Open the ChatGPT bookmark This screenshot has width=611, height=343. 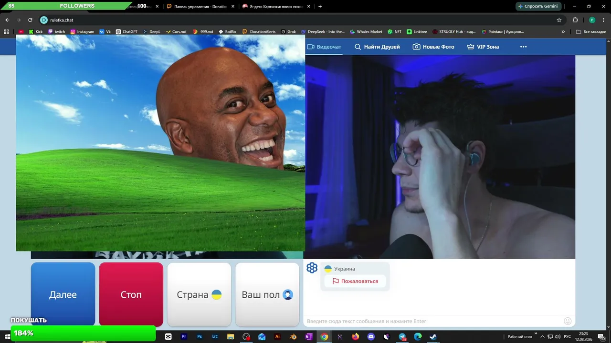click(126, 31)
